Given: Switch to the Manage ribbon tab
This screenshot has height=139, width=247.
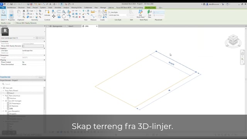Looking at the screenshot, I should [103, 8].
